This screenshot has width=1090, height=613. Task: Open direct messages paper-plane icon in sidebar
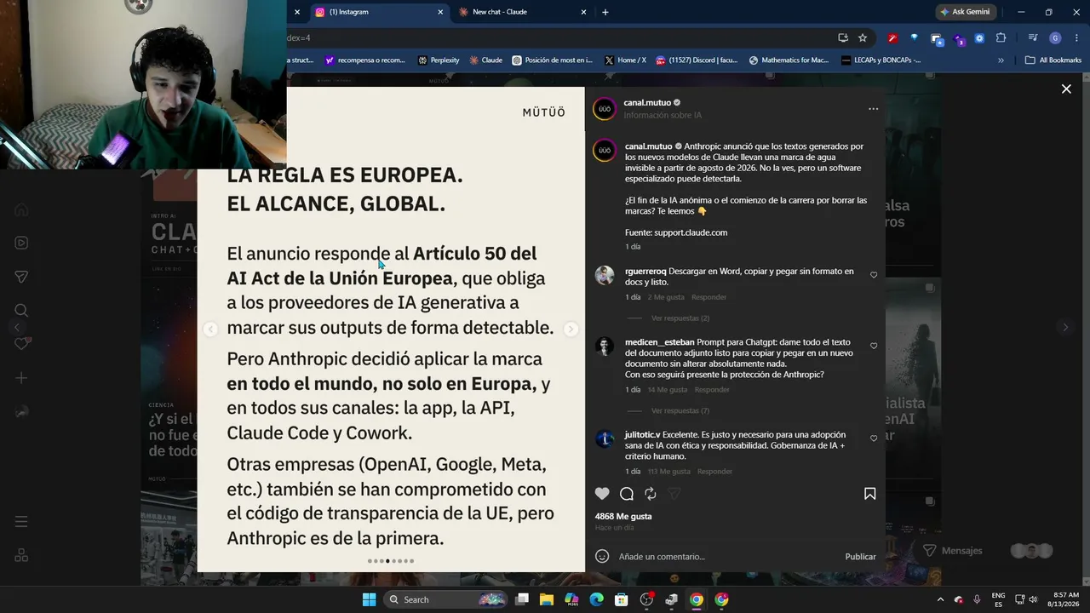pos(21,277)
